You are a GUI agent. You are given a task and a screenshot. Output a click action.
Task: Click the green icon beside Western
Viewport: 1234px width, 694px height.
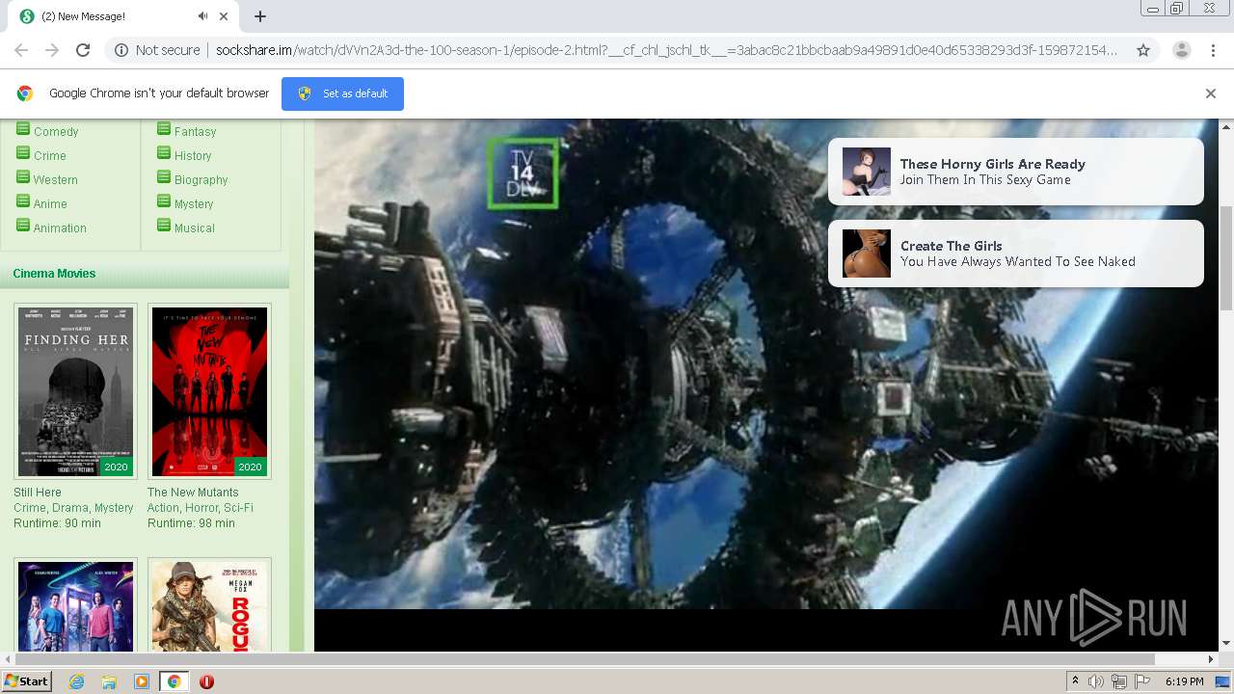point(23,176)
